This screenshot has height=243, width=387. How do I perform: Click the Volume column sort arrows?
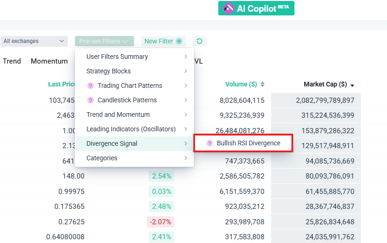click(x=263, y=85)
